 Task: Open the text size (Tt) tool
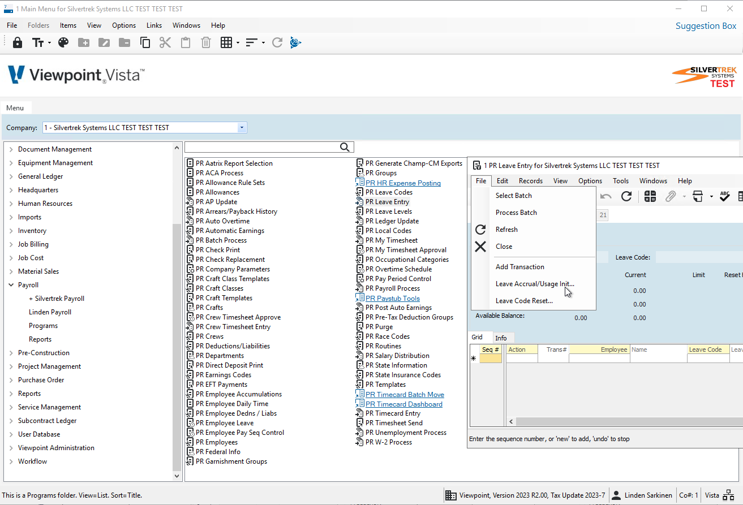pos(38,42)
